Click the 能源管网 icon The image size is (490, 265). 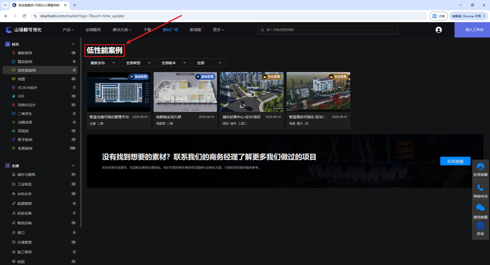pyautogui.click(x=14, y=203)
